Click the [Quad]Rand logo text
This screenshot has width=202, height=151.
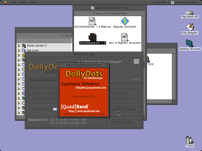pos(75,106)
